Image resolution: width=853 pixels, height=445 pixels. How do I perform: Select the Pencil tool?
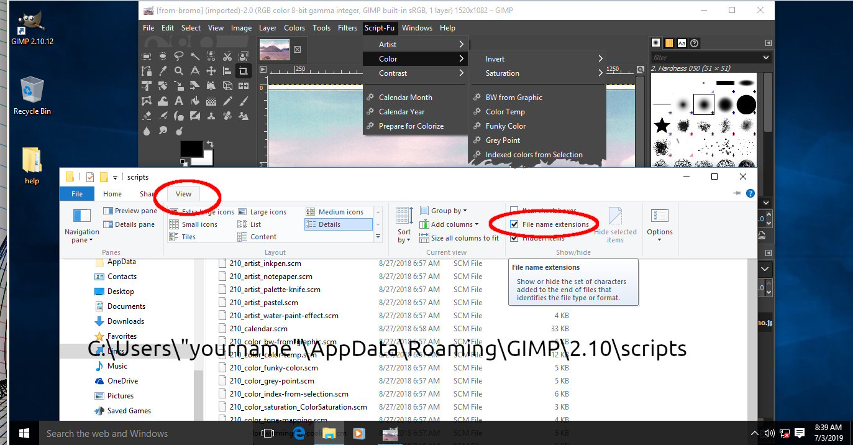(x=227, y=101)
